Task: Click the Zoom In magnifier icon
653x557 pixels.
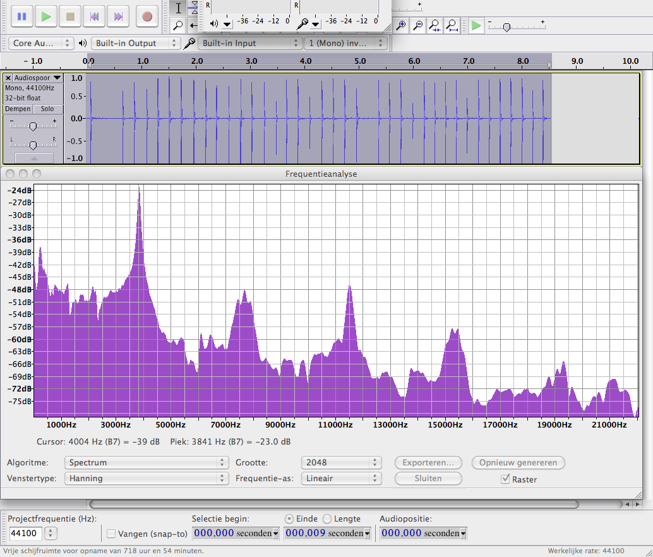Action: tap(401, 25)
